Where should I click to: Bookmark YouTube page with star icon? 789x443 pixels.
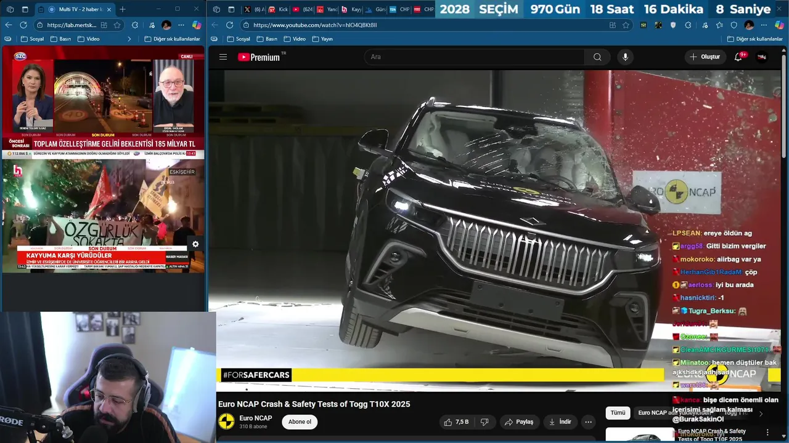coord(626,25)
